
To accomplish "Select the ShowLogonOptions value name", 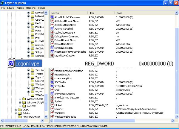I will (65, 94).
